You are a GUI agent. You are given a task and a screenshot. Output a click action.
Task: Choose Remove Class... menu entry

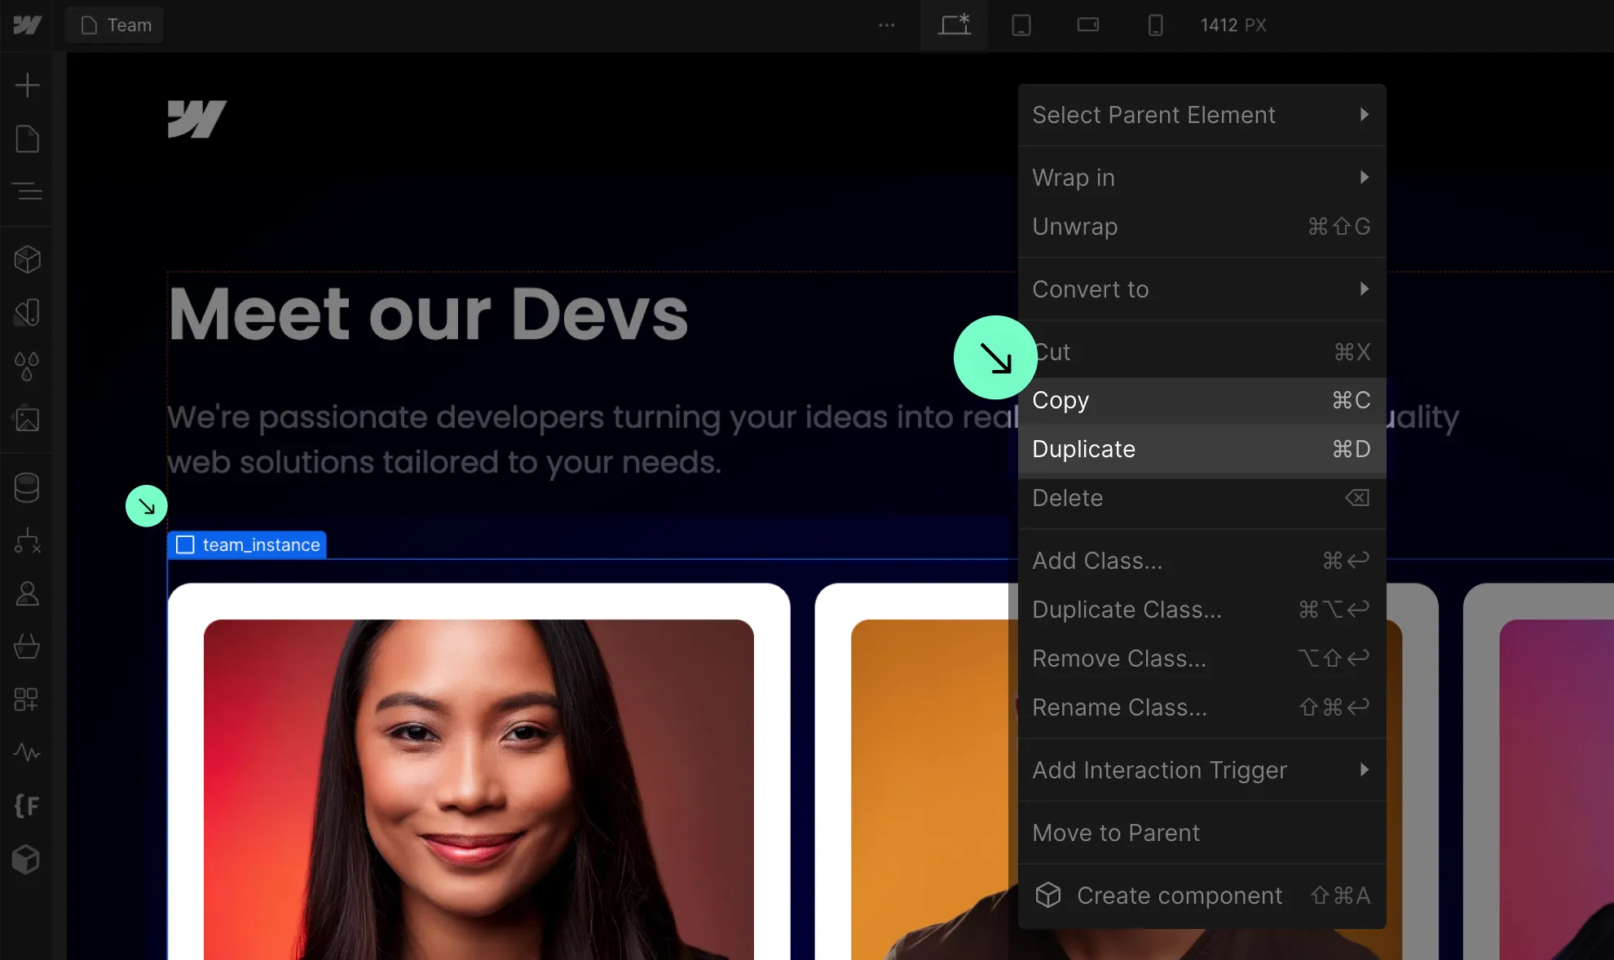[1202, 658]
